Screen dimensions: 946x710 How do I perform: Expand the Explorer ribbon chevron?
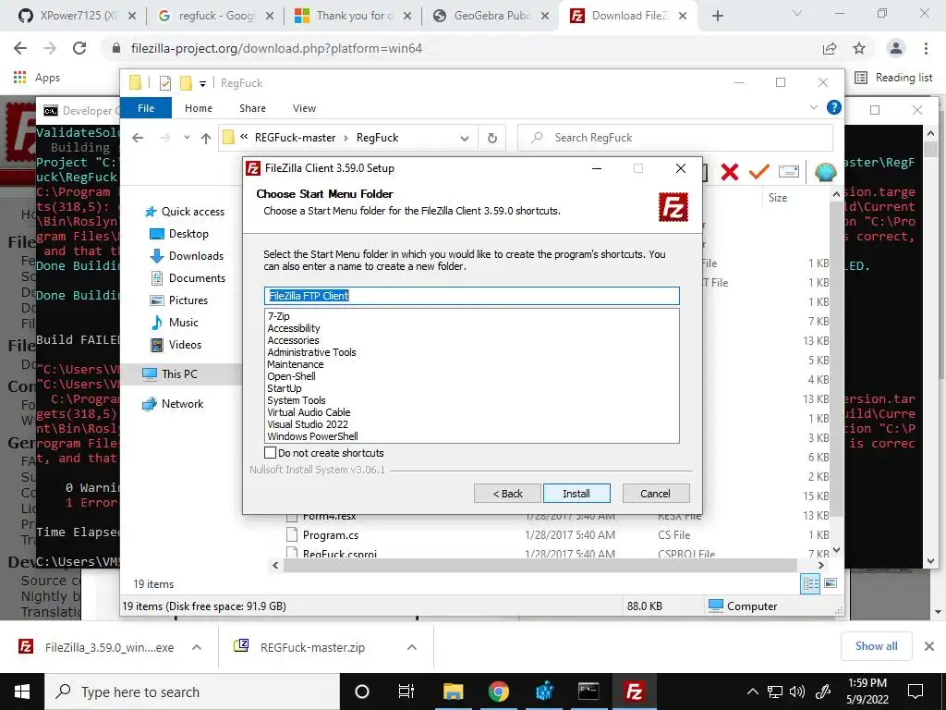coord(813,107)
